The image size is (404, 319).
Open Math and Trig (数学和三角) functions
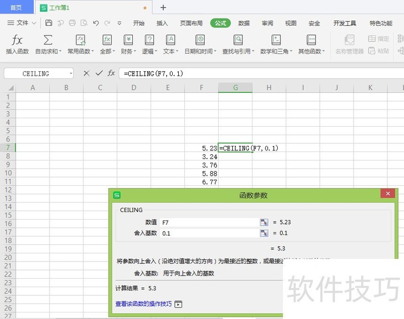tap(276, 40)
